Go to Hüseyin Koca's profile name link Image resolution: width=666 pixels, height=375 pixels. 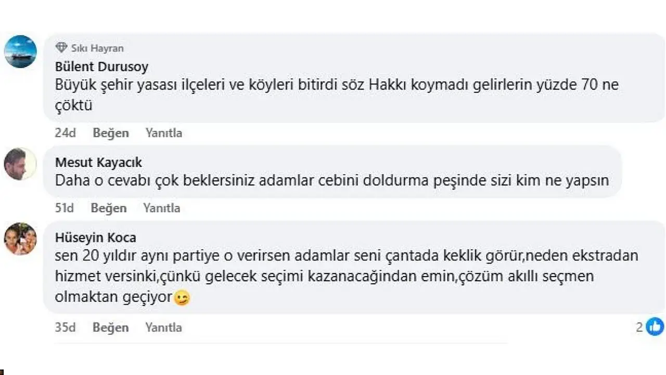pos(95,238)
